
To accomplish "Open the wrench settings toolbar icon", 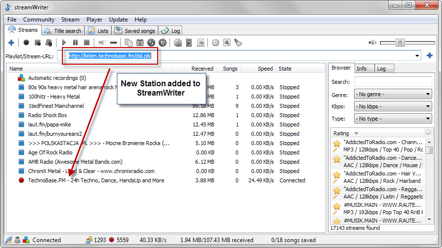I will click(x=226, y=43).
